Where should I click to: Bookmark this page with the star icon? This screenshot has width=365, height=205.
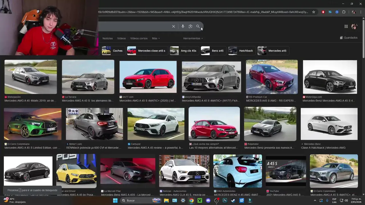pos(314,12)
